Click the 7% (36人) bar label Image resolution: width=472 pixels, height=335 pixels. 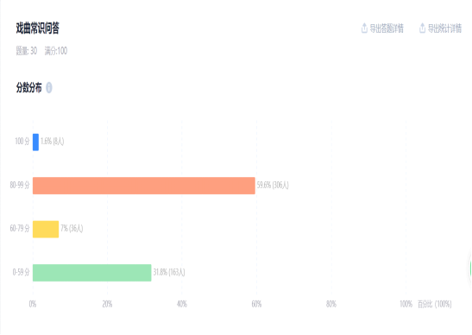(72, 228)
